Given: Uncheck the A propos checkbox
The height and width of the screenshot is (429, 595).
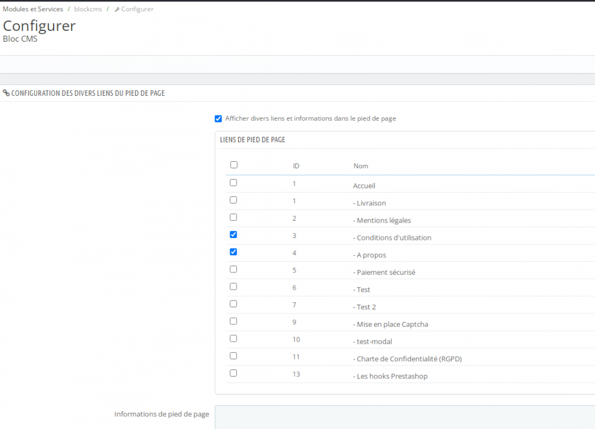Looking at the screenshot, I should [233, 252].
